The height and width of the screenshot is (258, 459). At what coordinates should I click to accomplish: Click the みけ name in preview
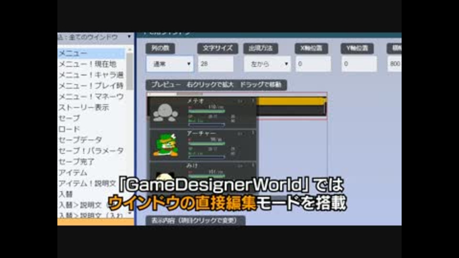point(192,166)
